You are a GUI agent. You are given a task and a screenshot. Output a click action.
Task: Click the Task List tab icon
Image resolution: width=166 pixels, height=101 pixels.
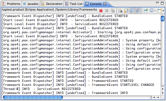click(67, 4)
